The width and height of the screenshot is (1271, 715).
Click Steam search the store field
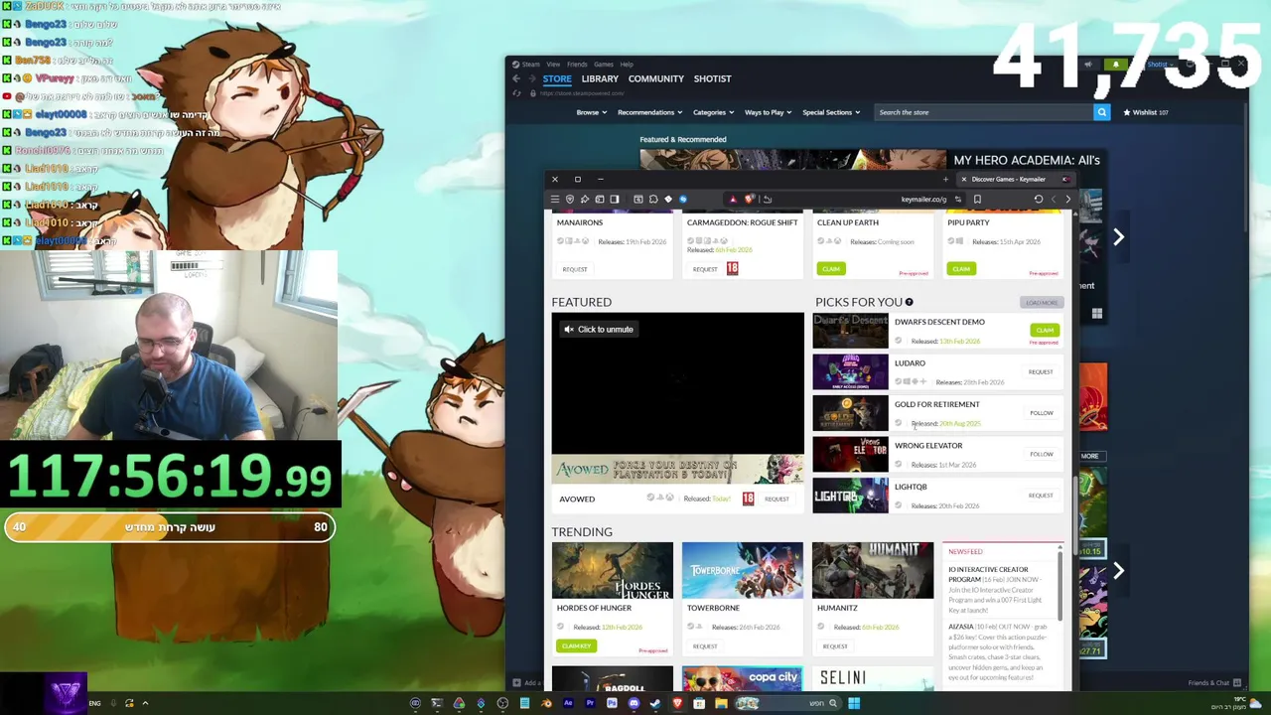(983, 112)
